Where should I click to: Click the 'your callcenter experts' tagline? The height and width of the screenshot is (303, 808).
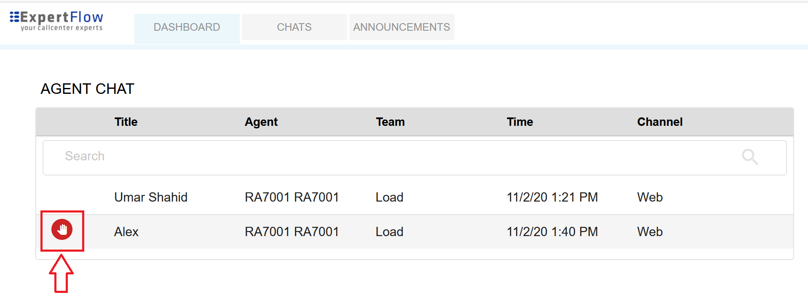[62, 28]
